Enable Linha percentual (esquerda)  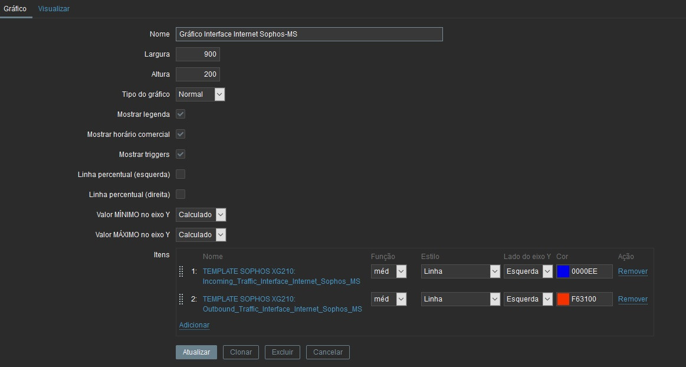click(x=180, y=173)
